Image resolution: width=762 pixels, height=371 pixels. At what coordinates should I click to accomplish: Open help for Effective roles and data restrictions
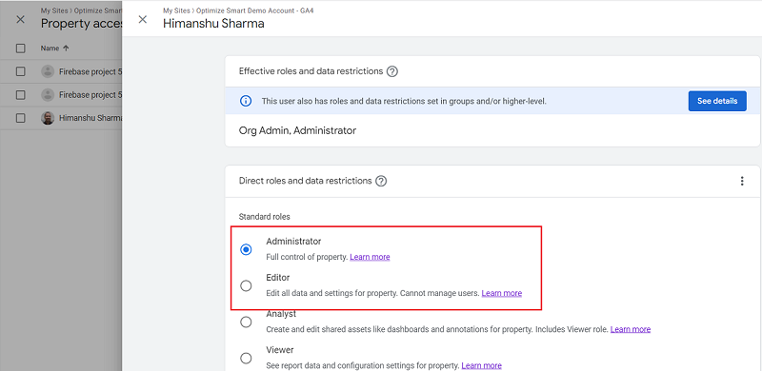tap(392, 72)
